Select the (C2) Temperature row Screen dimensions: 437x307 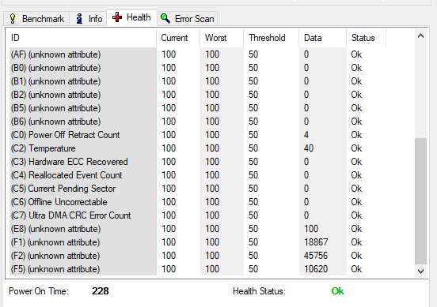click(x=198, y=148)
